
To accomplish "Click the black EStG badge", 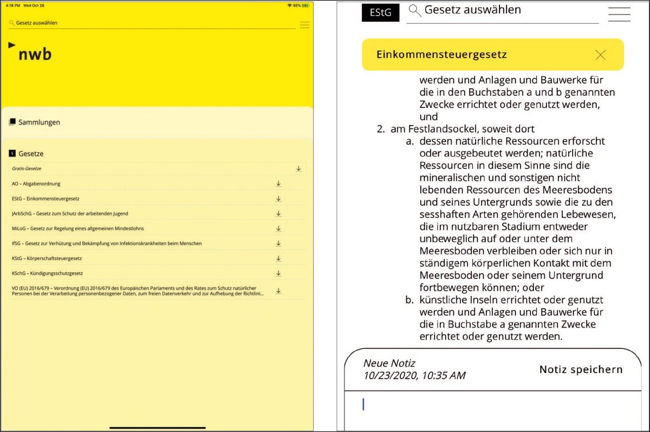I will point(380,12).
